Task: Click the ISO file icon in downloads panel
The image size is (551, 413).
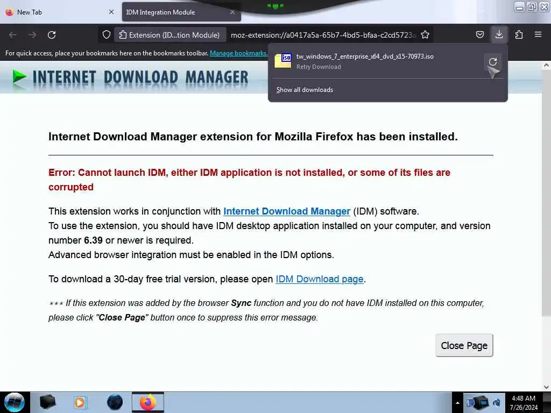Action: pyautogui.click(x=283, y=61)
